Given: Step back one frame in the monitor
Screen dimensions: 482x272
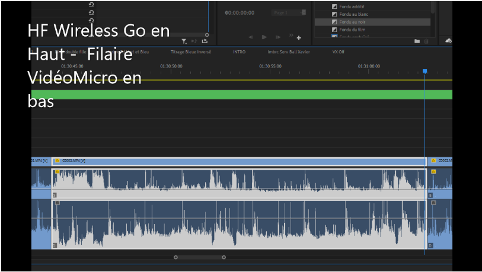Looking at the screenshot, I should click(x=251, y=37).
